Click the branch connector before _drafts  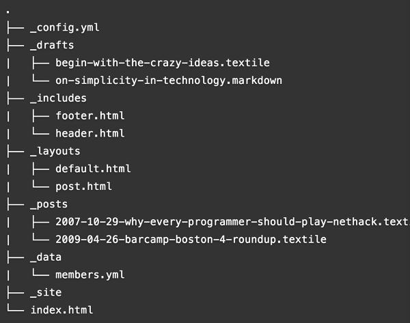(16, 45)
